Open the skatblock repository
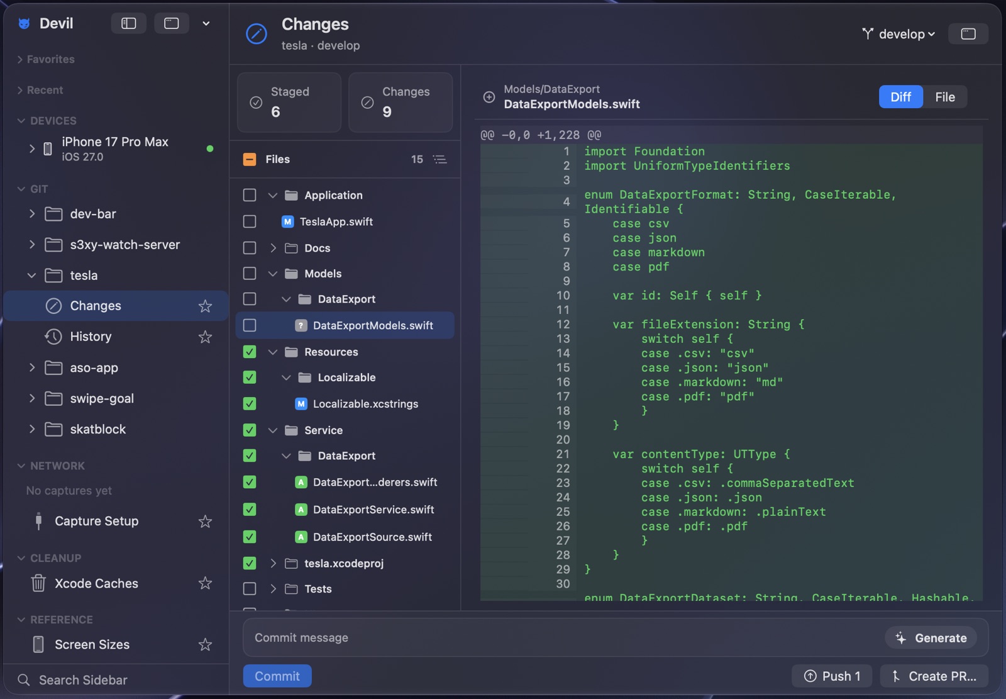Image resolution: width=1006 pixels, height=699 pixels. tap(97, 429)
